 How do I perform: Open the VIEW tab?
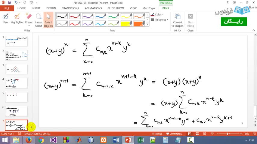coord(133,8)
